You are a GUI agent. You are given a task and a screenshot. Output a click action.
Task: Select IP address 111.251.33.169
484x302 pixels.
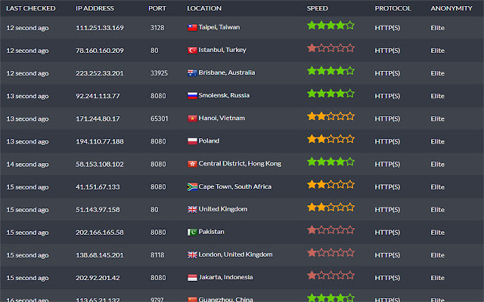click(100, 28)
